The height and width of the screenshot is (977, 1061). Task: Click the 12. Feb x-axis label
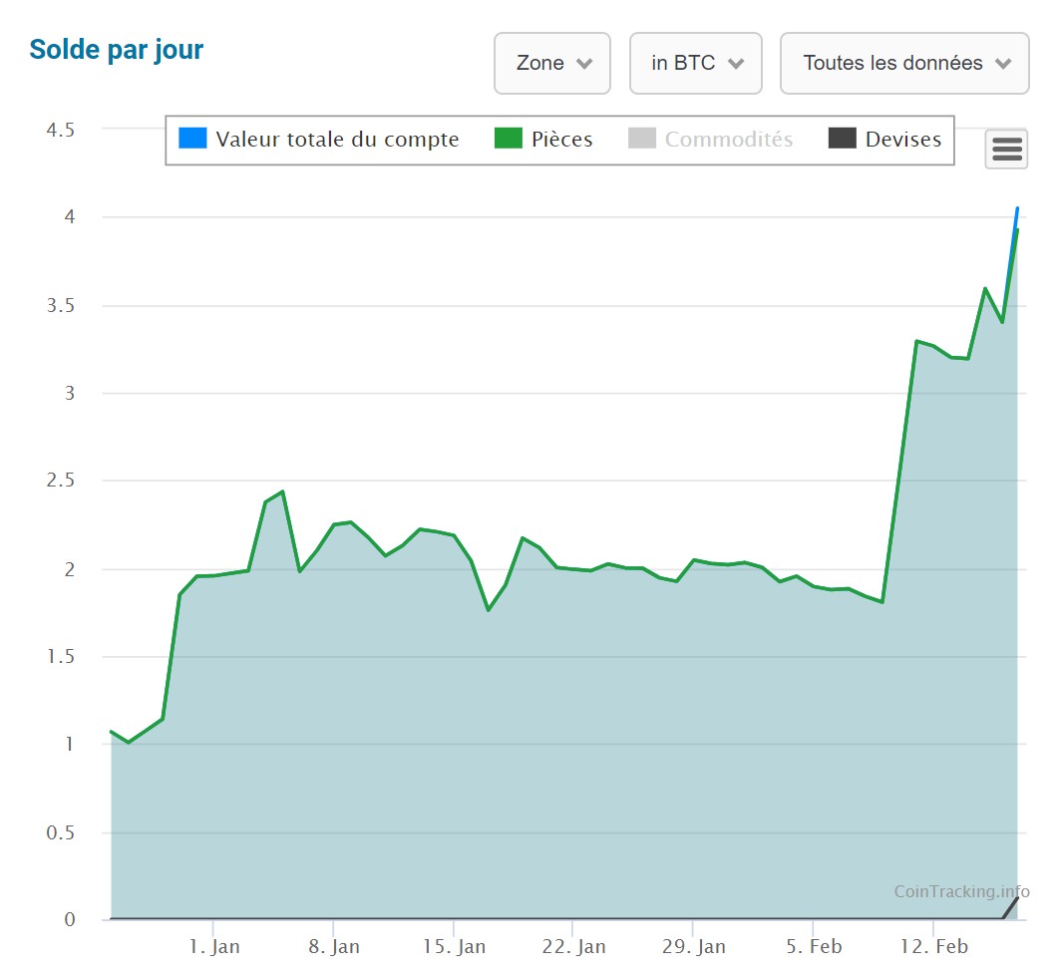coord(932,947)
